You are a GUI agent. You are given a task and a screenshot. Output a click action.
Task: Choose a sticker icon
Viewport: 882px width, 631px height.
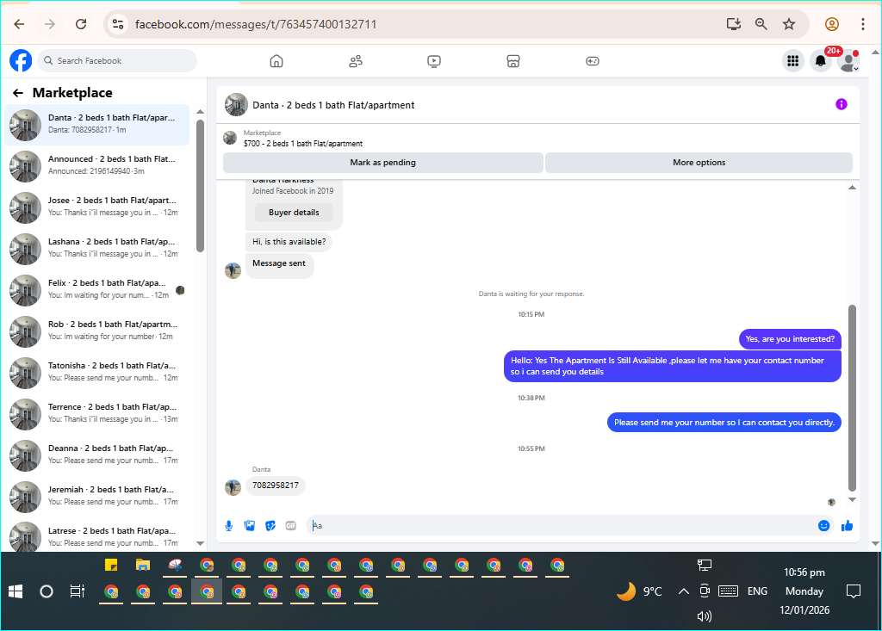[270, 526]
